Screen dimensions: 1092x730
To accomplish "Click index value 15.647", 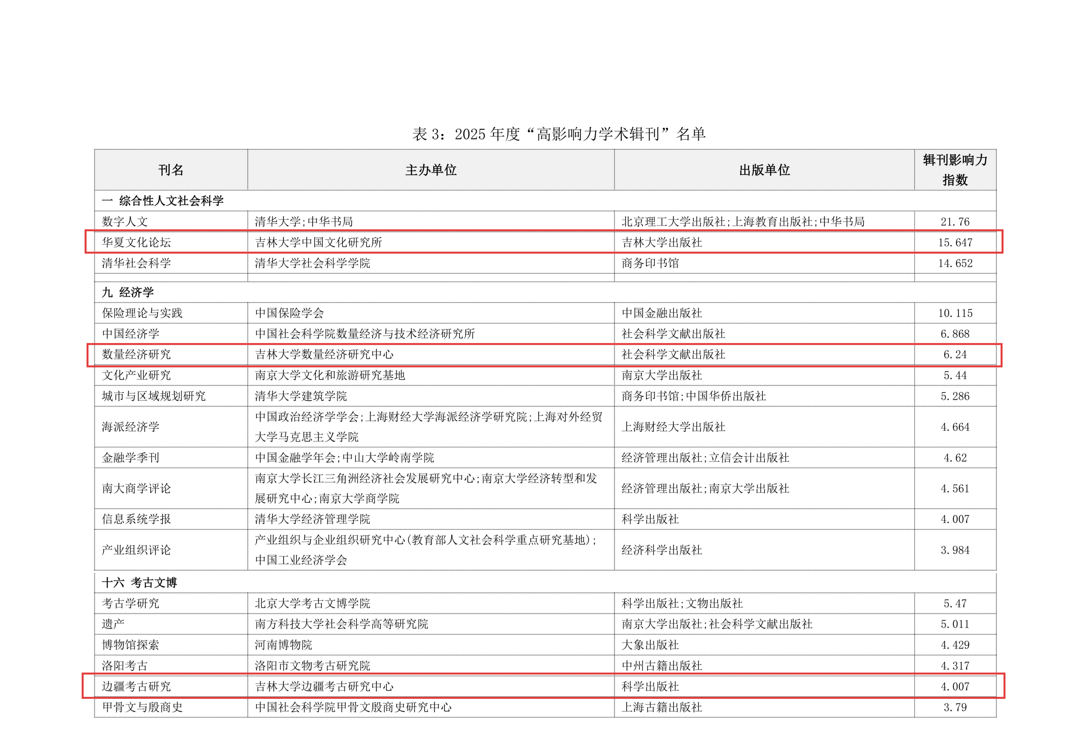I will [x=955, y=242].
